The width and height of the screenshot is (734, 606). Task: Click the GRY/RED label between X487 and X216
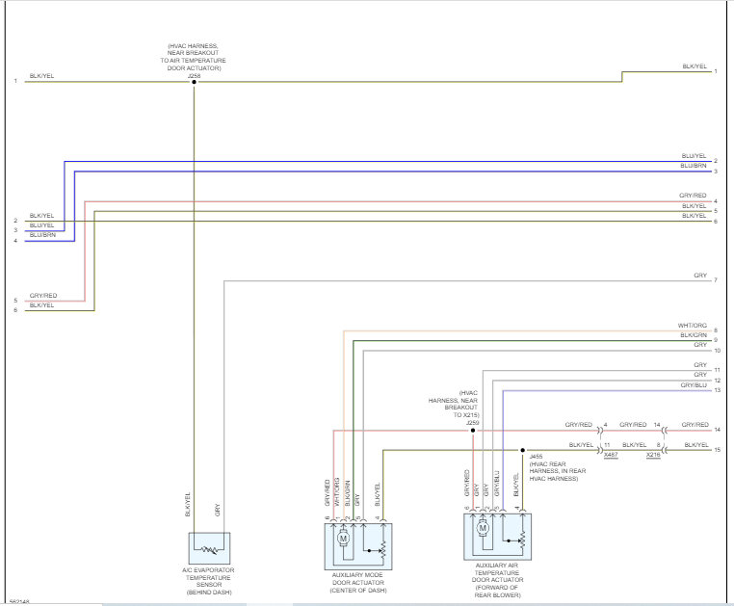(x=633, y=424)
